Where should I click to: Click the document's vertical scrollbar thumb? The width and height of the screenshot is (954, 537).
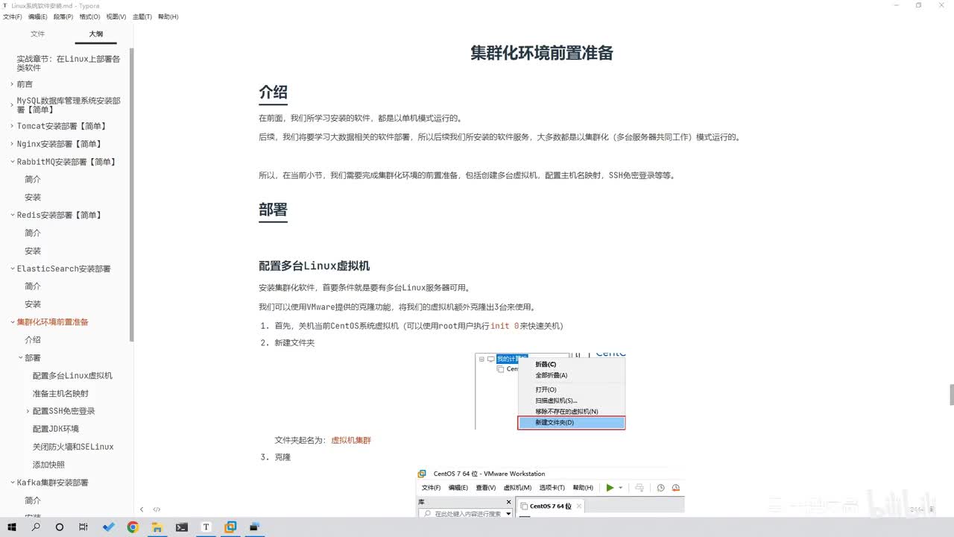pyautogui.click(x=951, y=394)
